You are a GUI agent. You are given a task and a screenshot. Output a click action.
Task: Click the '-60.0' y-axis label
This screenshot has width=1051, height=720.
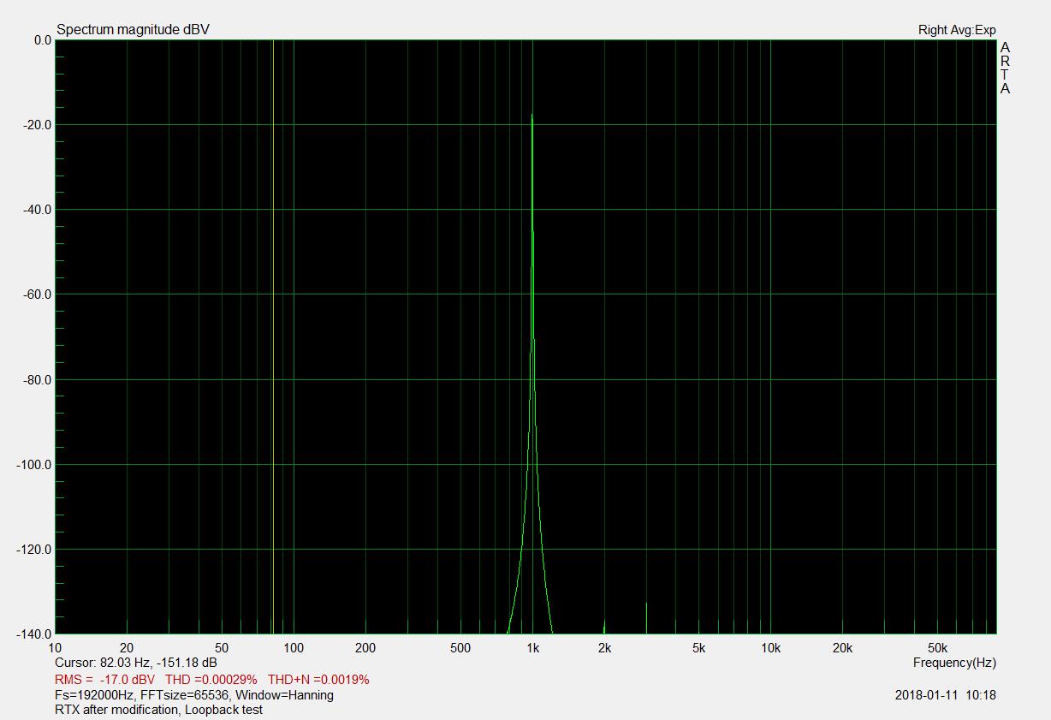coord(37,295)
